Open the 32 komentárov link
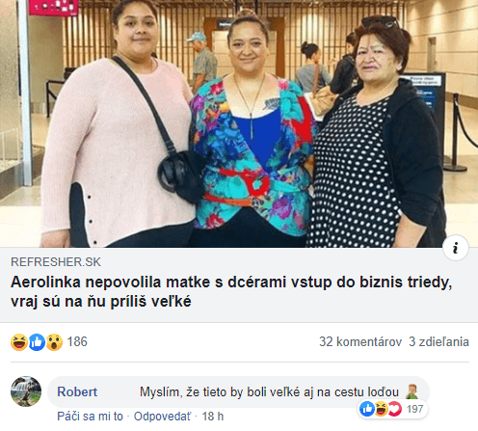Screen dimensions: 478x431 coord(360,341)
